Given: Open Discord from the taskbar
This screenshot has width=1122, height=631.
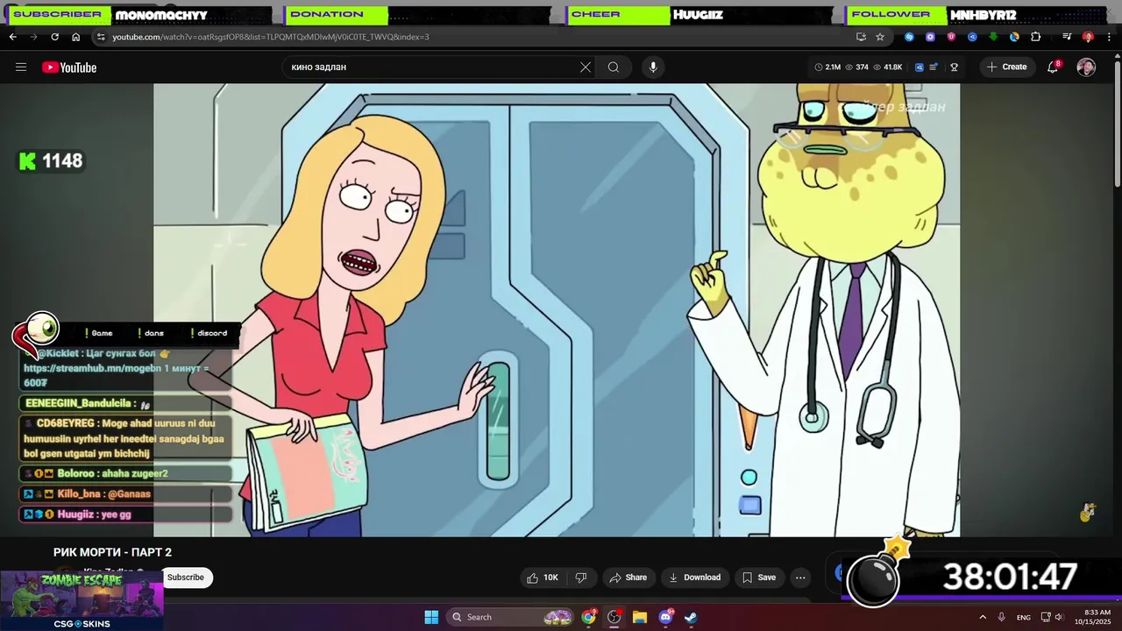Looking at the screenshot, I should coord(665,617).
